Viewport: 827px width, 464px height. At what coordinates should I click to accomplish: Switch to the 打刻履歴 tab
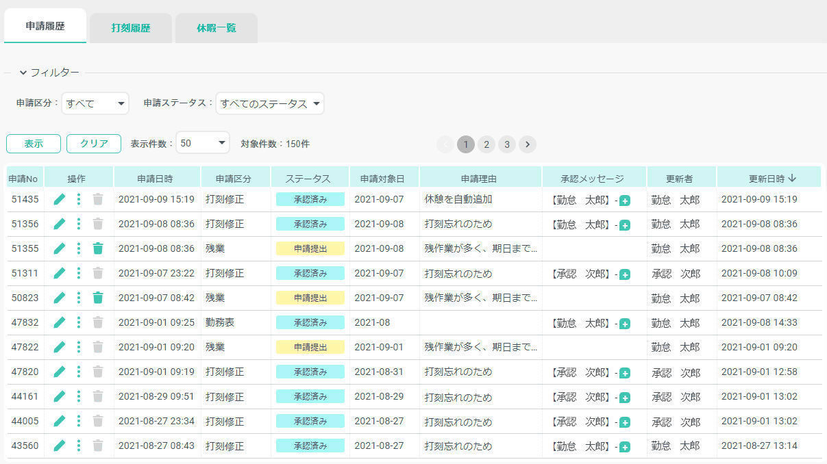(x=130, y=28)
